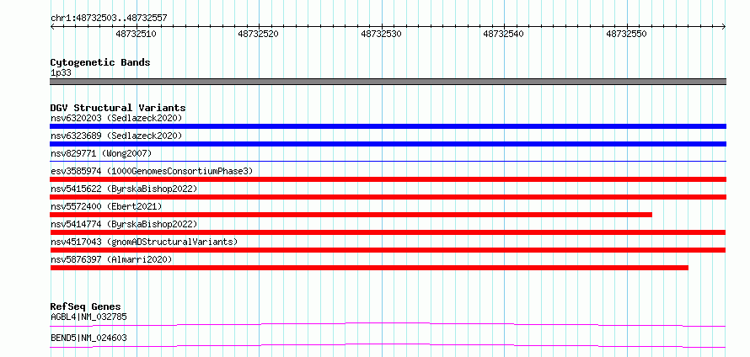
Task: Open variant nsv5415622 (ByrskaBishop2022) label
Action: [x=124, y=189]
